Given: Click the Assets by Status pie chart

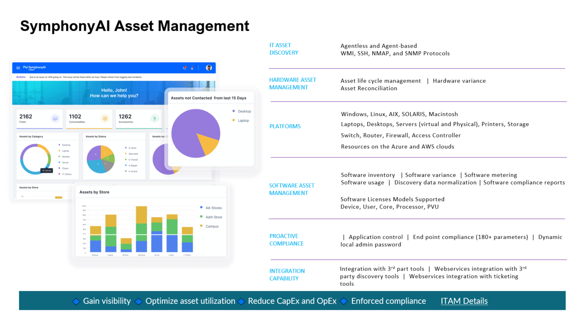Looking at the screenshot, I should click(101, 159).
